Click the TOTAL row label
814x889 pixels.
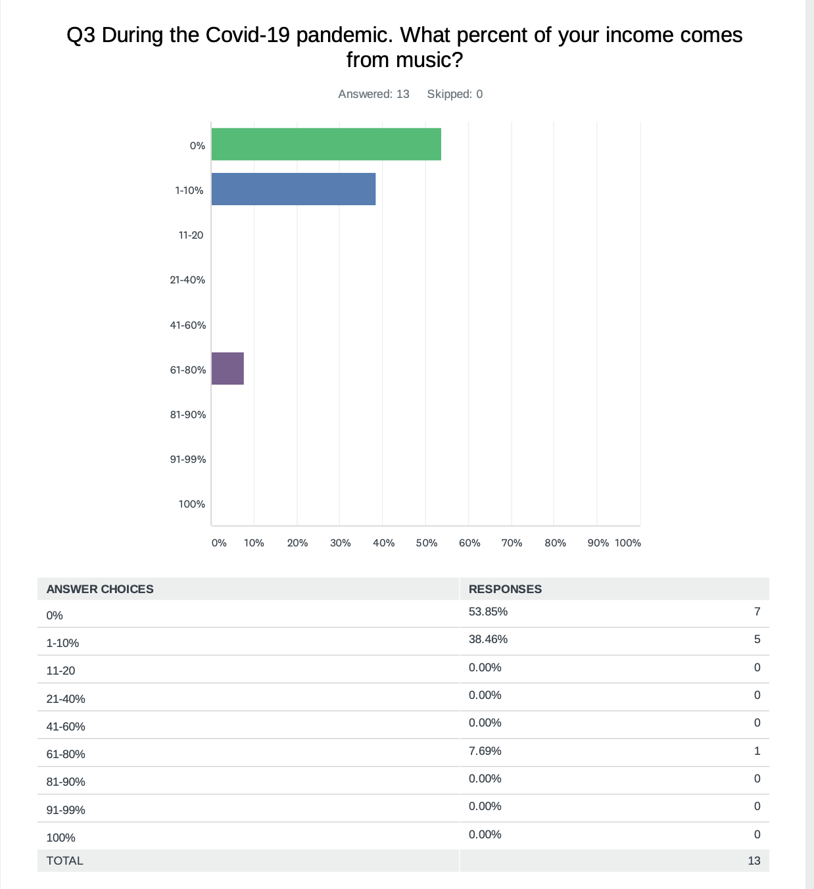[64, 861]
